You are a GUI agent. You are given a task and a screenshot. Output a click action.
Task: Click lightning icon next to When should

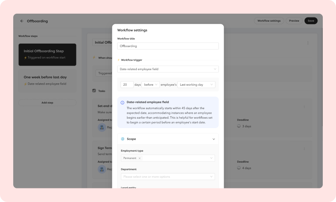(94, 58)
